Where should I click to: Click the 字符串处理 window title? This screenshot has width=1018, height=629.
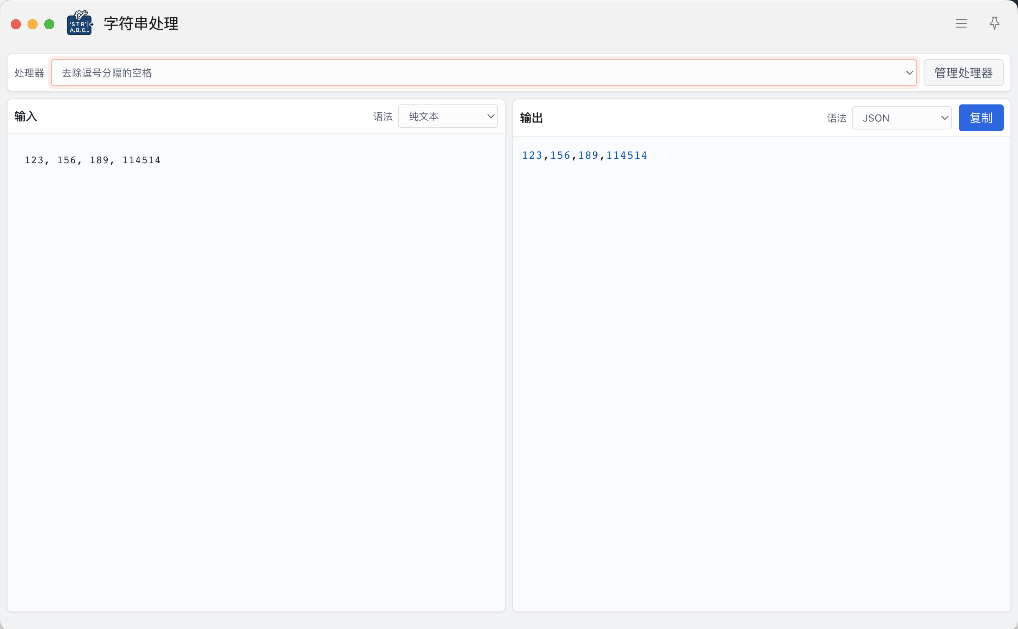(141, 23)
